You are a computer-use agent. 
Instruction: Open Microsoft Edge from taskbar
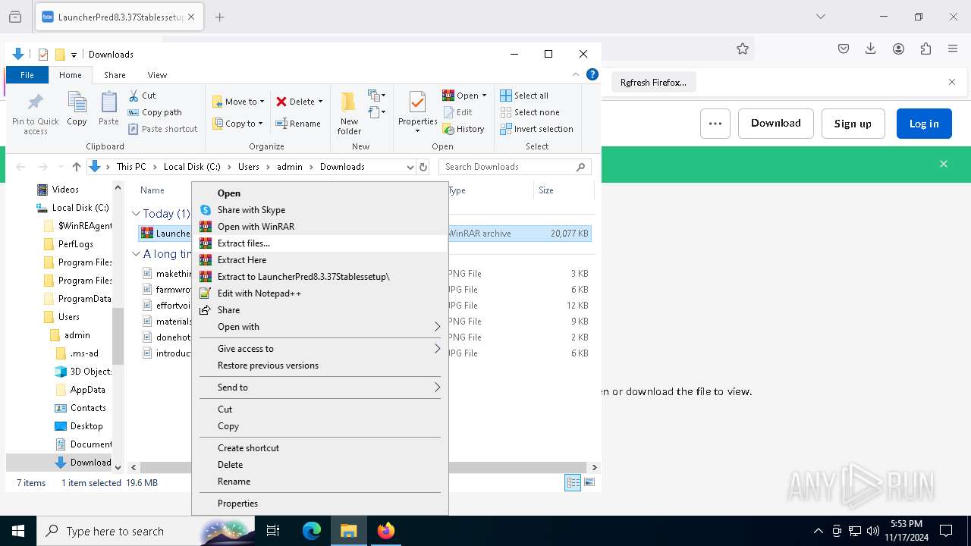pos(312,531)
